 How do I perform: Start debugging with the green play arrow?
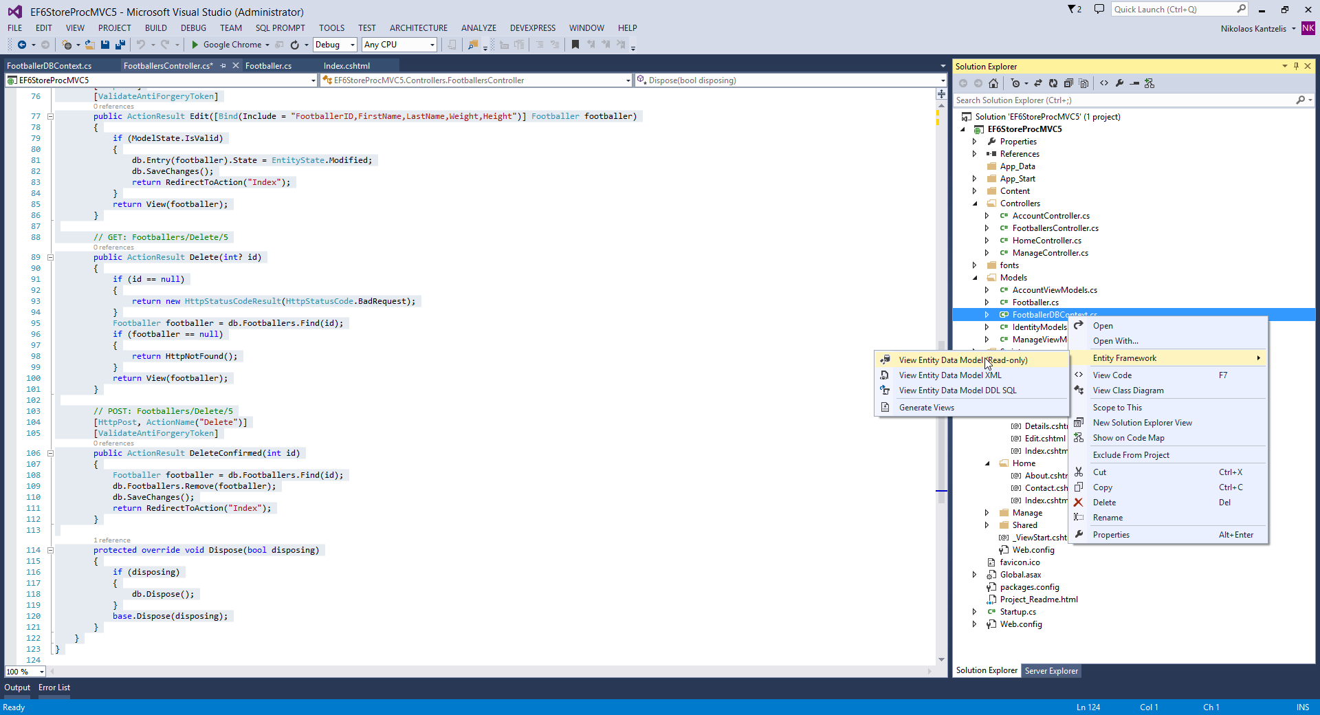[195, 45]
